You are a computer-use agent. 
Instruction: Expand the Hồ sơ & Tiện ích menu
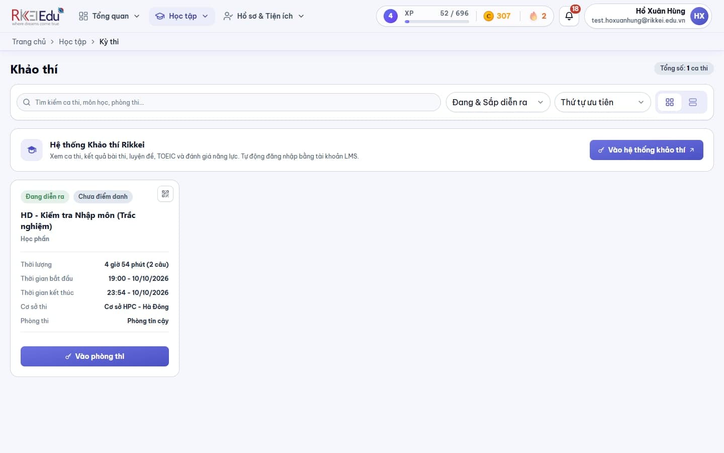pos(264,16)
